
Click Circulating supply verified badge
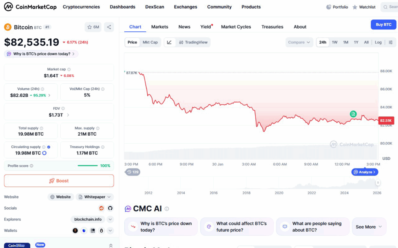tap(49, 147)
